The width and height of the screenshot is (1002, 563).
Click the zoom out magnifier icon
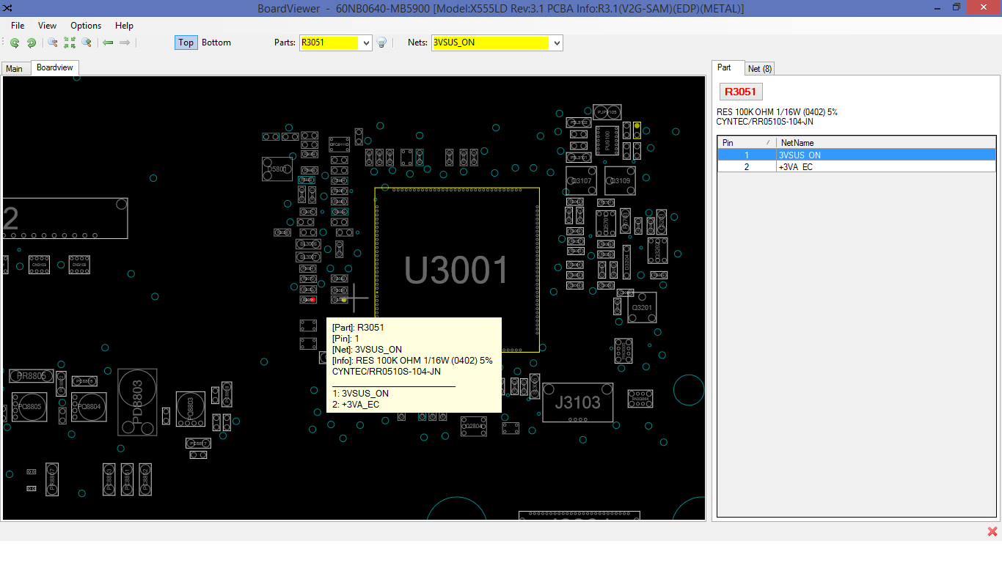(x=53, y=43)
